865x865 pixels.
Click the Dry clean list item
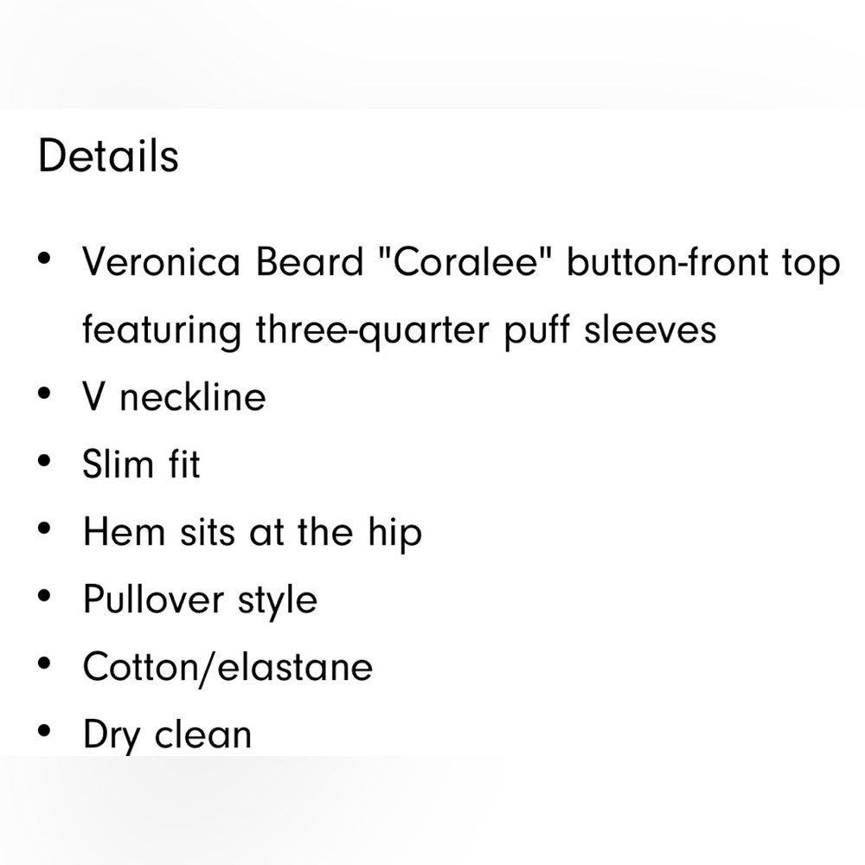point(168,735)
